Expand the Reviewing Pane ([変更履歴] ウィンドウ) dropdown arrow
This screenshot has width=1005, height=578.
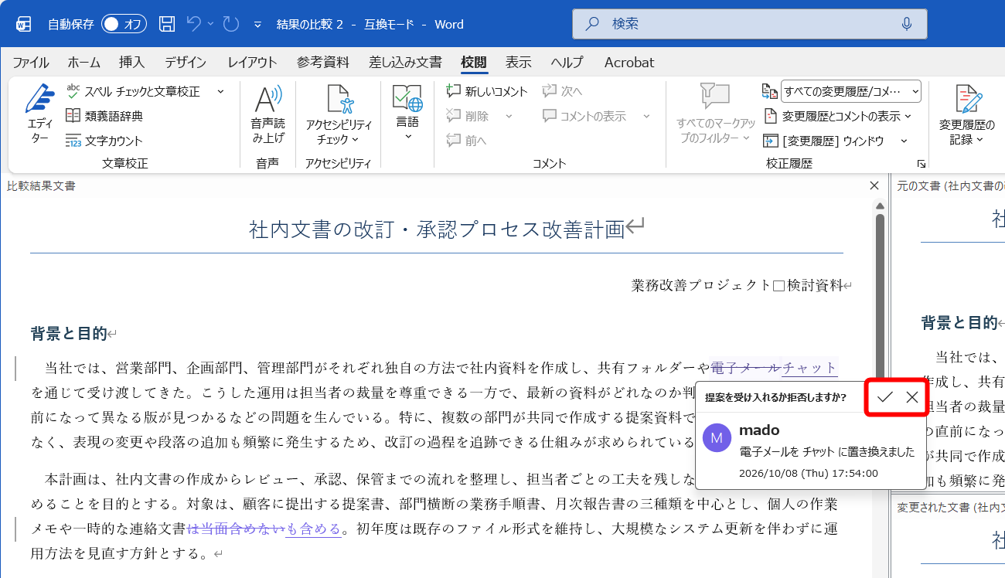(904, 141)
